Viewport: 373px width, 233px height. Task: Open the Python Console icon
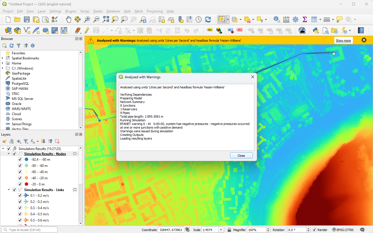(x=316, y=30)
